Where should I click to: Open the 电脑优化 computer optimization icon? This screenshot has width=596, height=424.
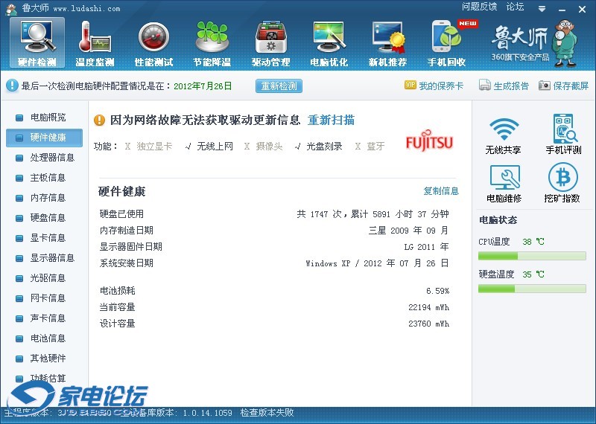pyautogui.click(x=329, y=42)
